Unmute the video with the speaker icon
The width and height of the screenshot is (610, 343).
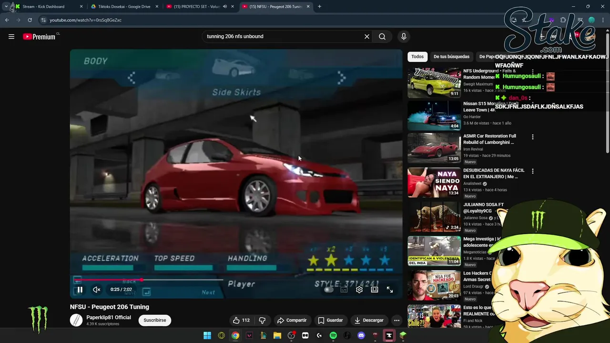(x=96, y=289)
